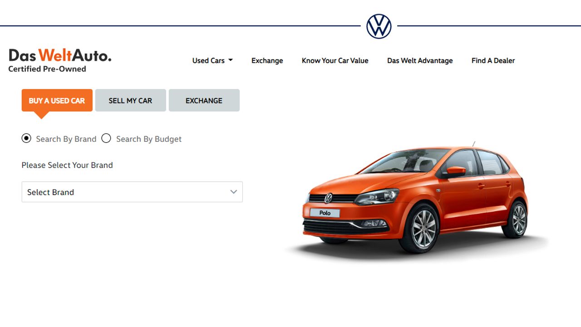This screenshot has height=327, width=581.
Task: Open the Exchange navigation link
Action: coord(267,60)
